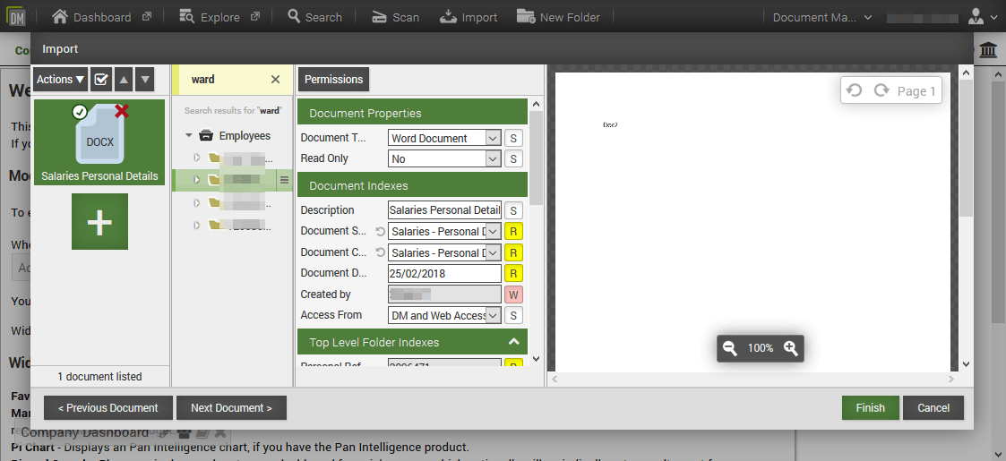This screenshot has height=461, width=1006.
Task: Open the Document T... dropdown showing Word Document
Action: [444, 138]
